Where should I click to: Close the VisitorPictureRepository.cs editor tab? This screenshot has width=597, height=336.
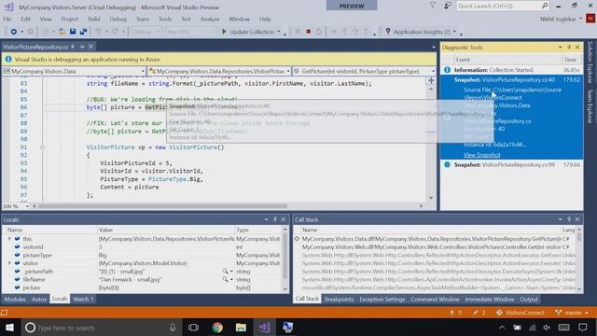click(x=90, y=47)
